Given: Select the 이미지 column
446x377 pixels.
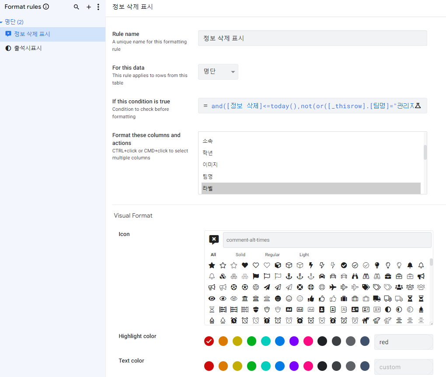Looking at the screenshot, I should pyautogui.click(x=311, y=165).
